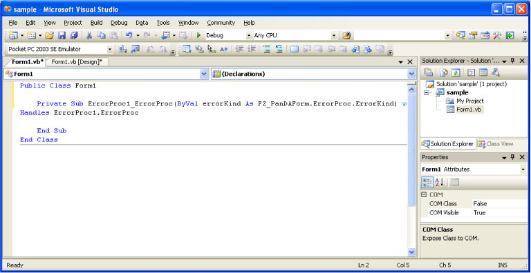Open the Debug menu

click(x=119, y=23)
